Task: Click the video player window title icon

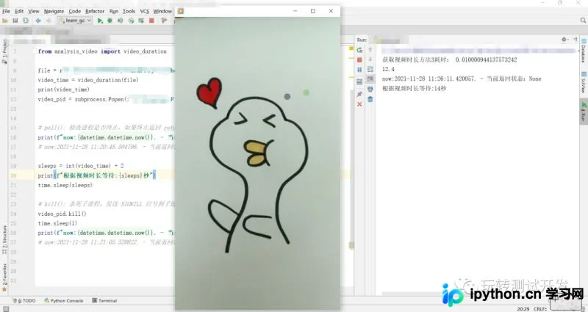Action: (x=180, y=11)
